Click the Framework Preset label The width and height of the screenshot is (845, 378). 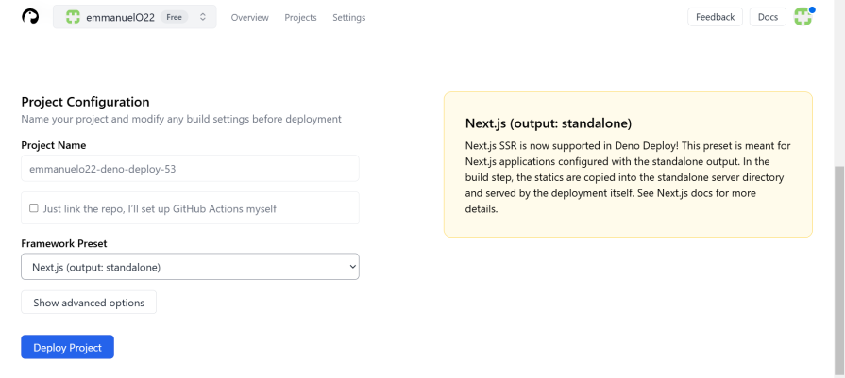coord(64,243)
